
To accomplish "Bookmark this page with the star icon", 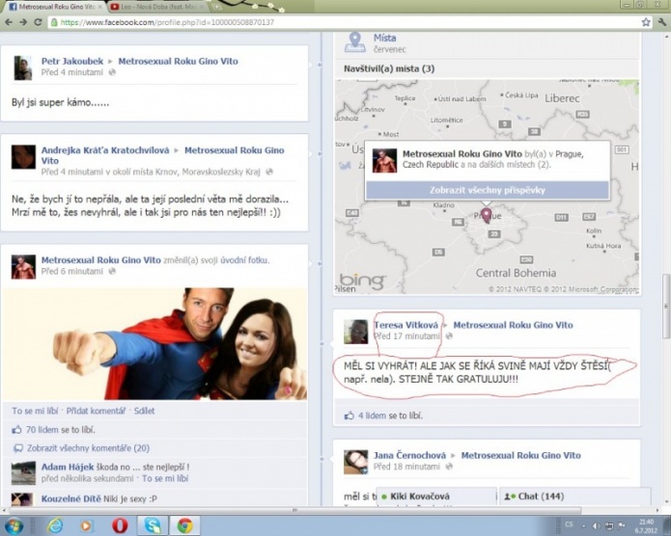I will click(646, 21).
